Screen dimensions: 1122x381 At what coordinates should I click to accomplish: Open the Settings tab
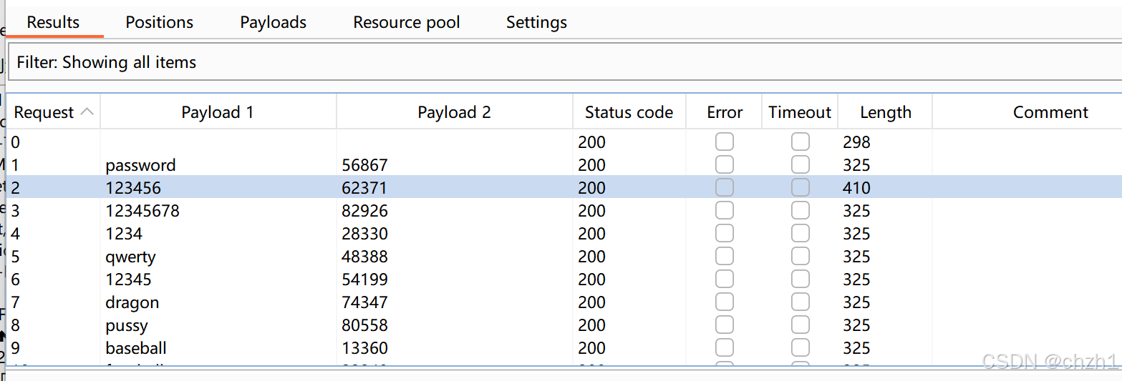536,22
